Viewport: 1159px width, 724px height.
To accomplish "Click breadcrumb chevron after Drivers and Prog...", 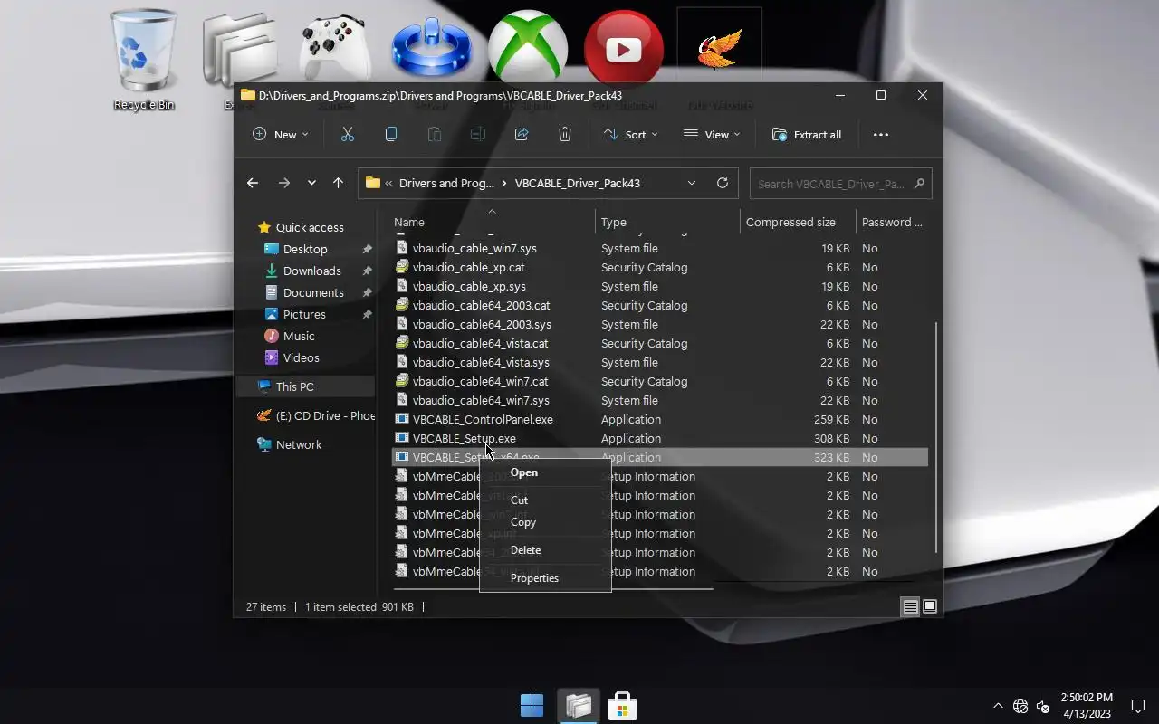I will point(504,183).
